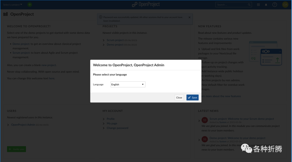The image size is (292, 162).
Task: Open Demo project in Projects list
Action: point(115,45)
